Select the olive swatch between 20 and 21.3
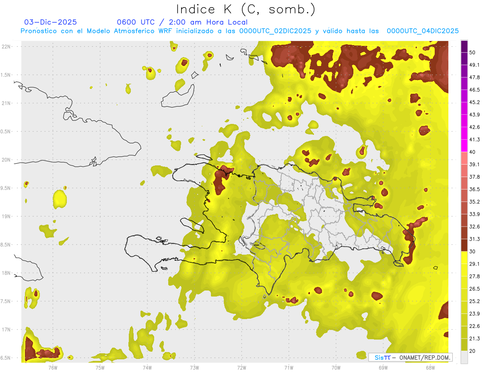Viewport: 483px width, 373px height. (464, 344)
